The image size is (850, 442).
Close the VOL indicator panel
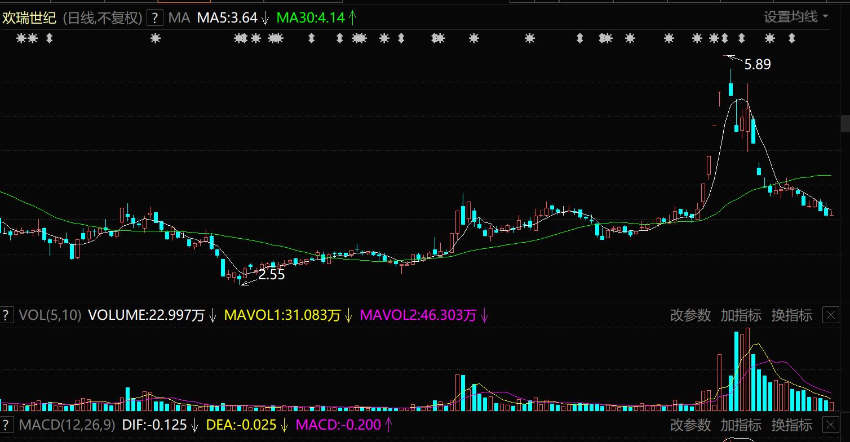point(831,315)
